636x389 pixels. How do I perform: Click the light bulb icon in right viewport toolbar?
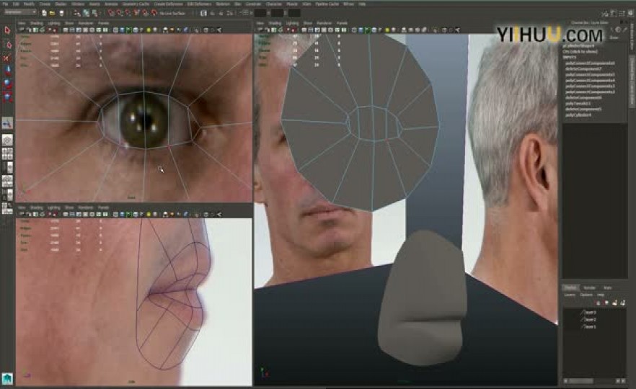tap(387, 30)
